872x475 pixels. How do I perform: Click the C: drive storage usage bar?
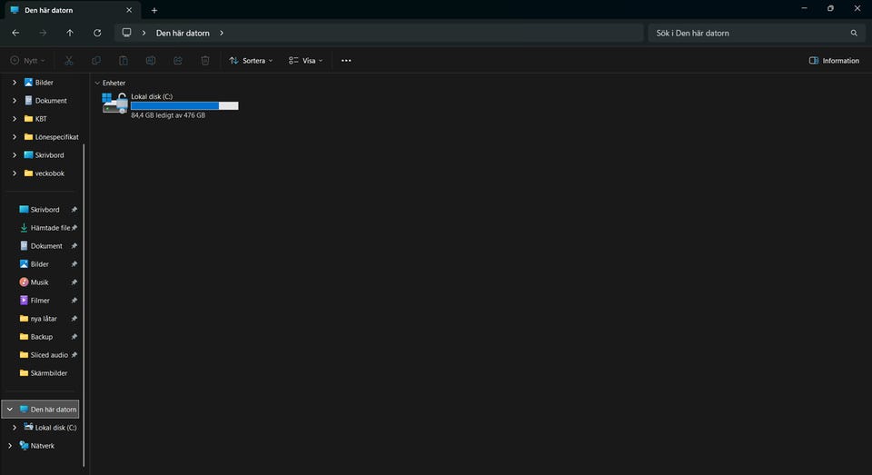(x=184, y=105)
